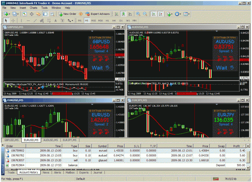The image size is (252, 182).
Task: Zoom out on the chart
Action: coord(145,14)
